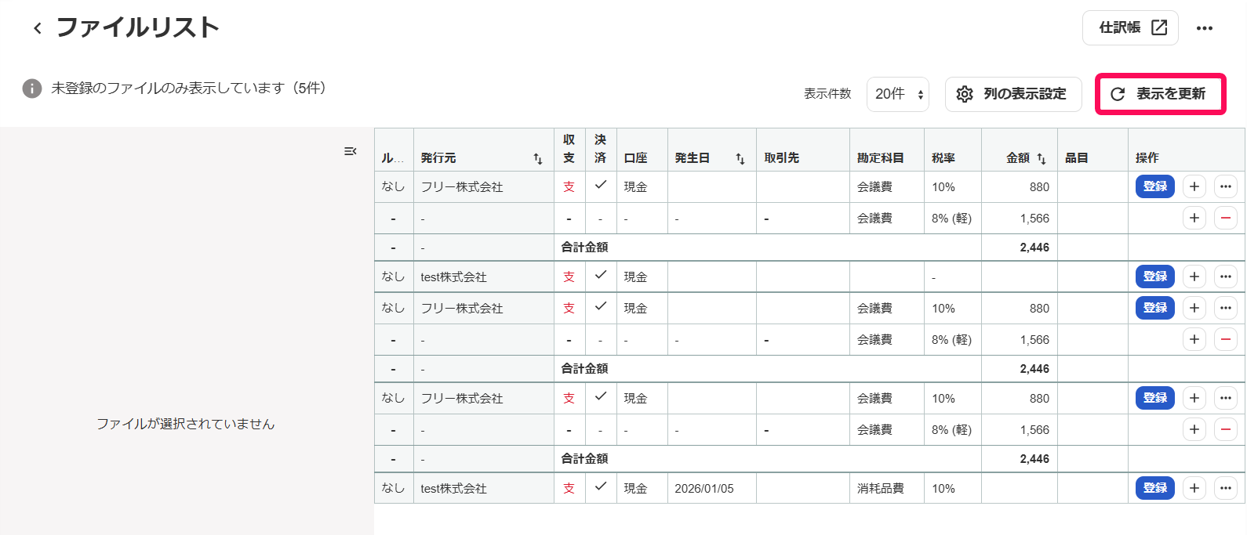The image size is (1247, 535).
Task: Sort by the 発行元 column arrows
Action: coord(538,159)
